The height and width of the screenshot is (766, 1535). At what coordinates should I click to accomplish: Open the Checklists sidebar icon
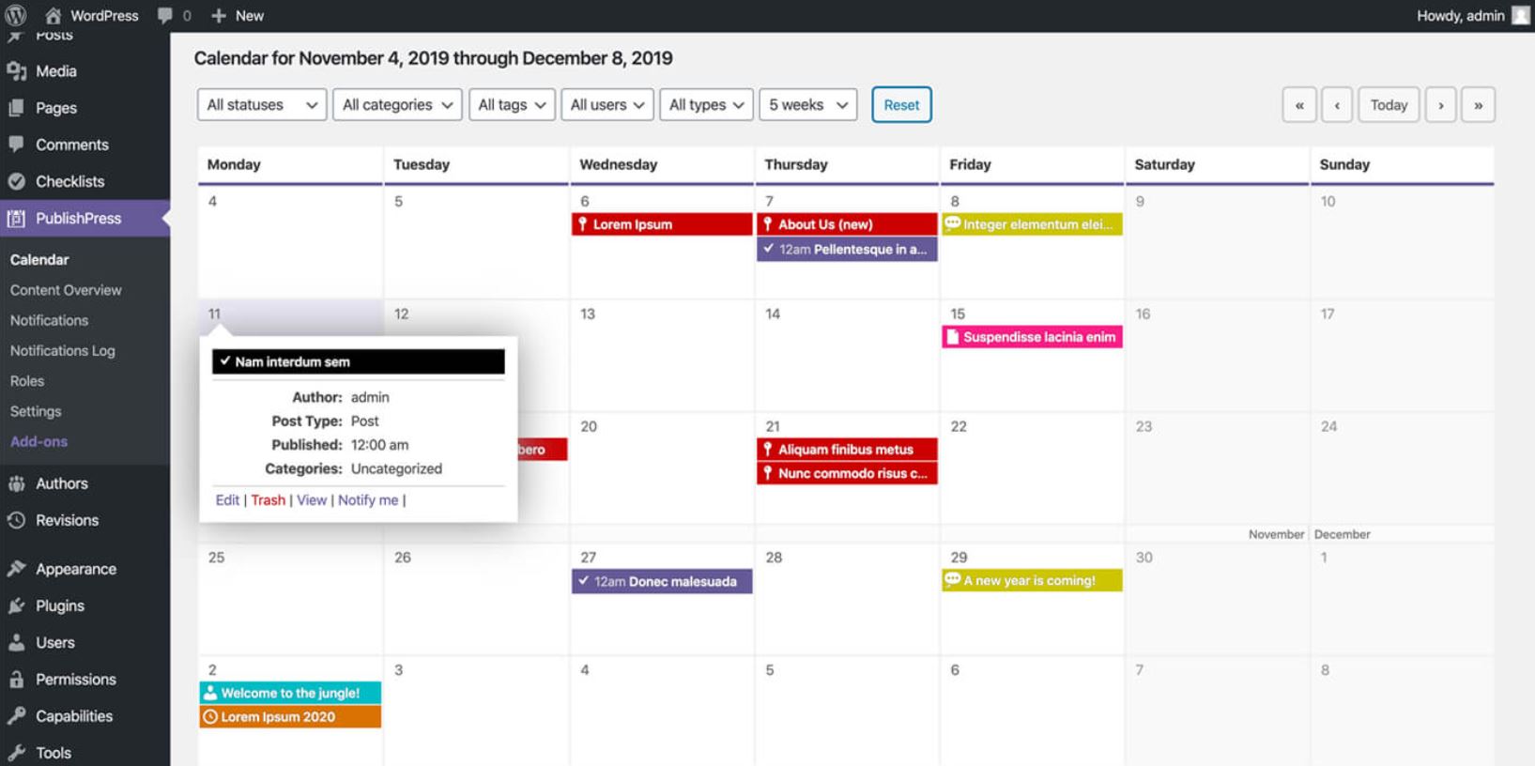tap(16, 181)
